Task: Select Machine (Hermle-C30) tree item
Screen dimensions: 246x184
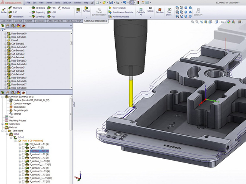Action: click(x=29, y=100)
